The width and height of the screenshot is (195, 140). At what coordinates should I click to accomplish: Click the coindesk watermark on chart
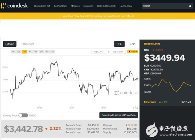pyautogui.click(x=126, y=93)
